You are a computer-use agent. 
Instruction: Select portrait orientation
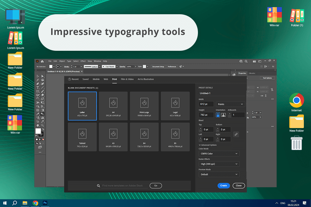point(218,115)
